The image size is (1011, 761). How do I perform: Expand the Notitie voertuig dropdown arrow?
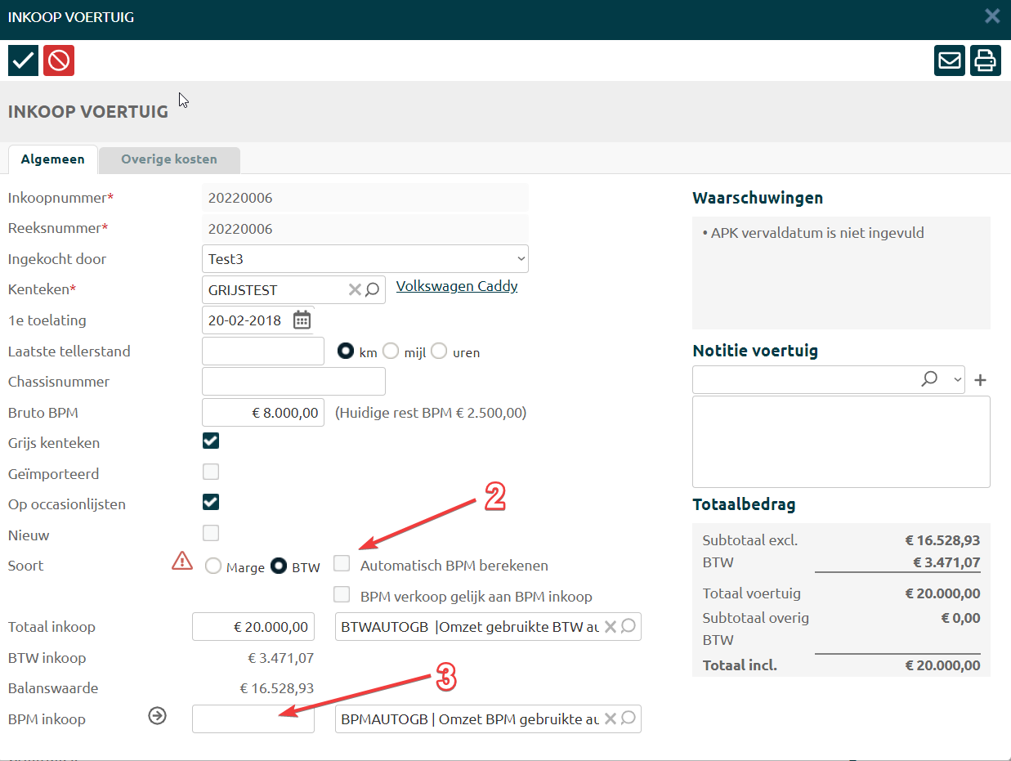[957, 379]
